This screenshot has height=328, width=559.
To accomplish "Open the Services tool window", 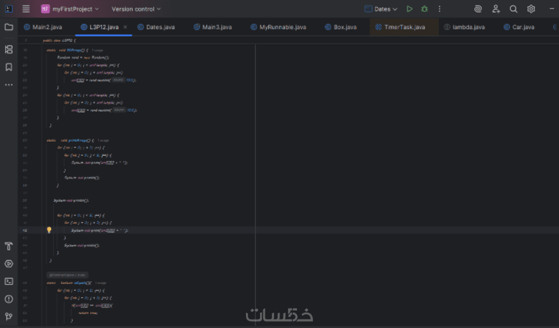I will tap(9, 264).
